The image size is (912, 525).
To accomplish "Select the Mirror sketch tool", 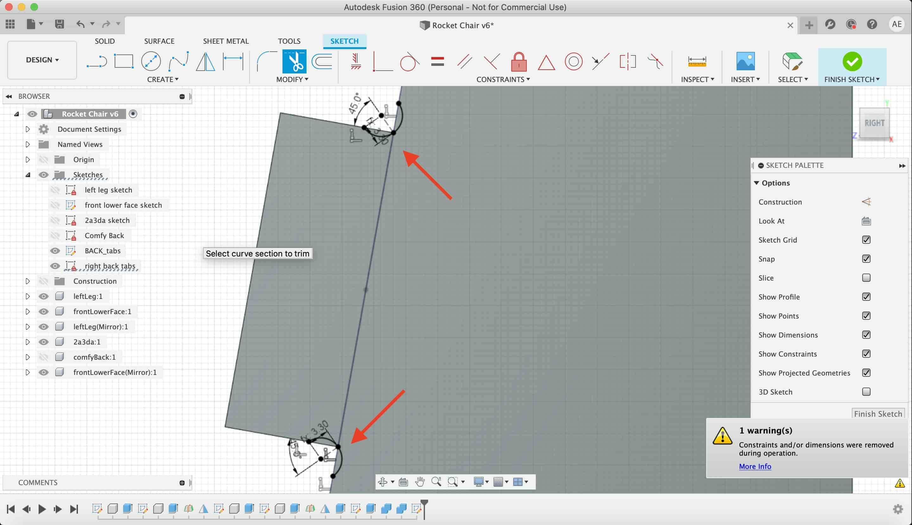I will [206, 61].
